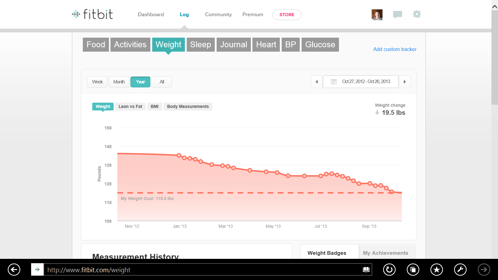Open the messages chat bubble icon
Viewport: 498px width, 280px height.
397,14
